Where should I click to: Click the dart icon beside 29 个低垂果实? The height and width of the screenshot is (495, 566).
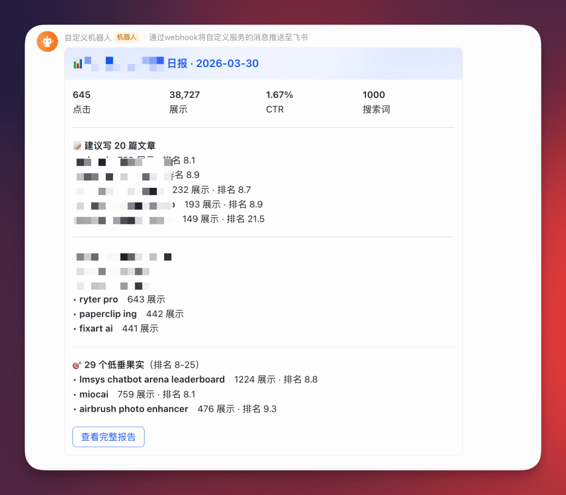pos(78,365)
